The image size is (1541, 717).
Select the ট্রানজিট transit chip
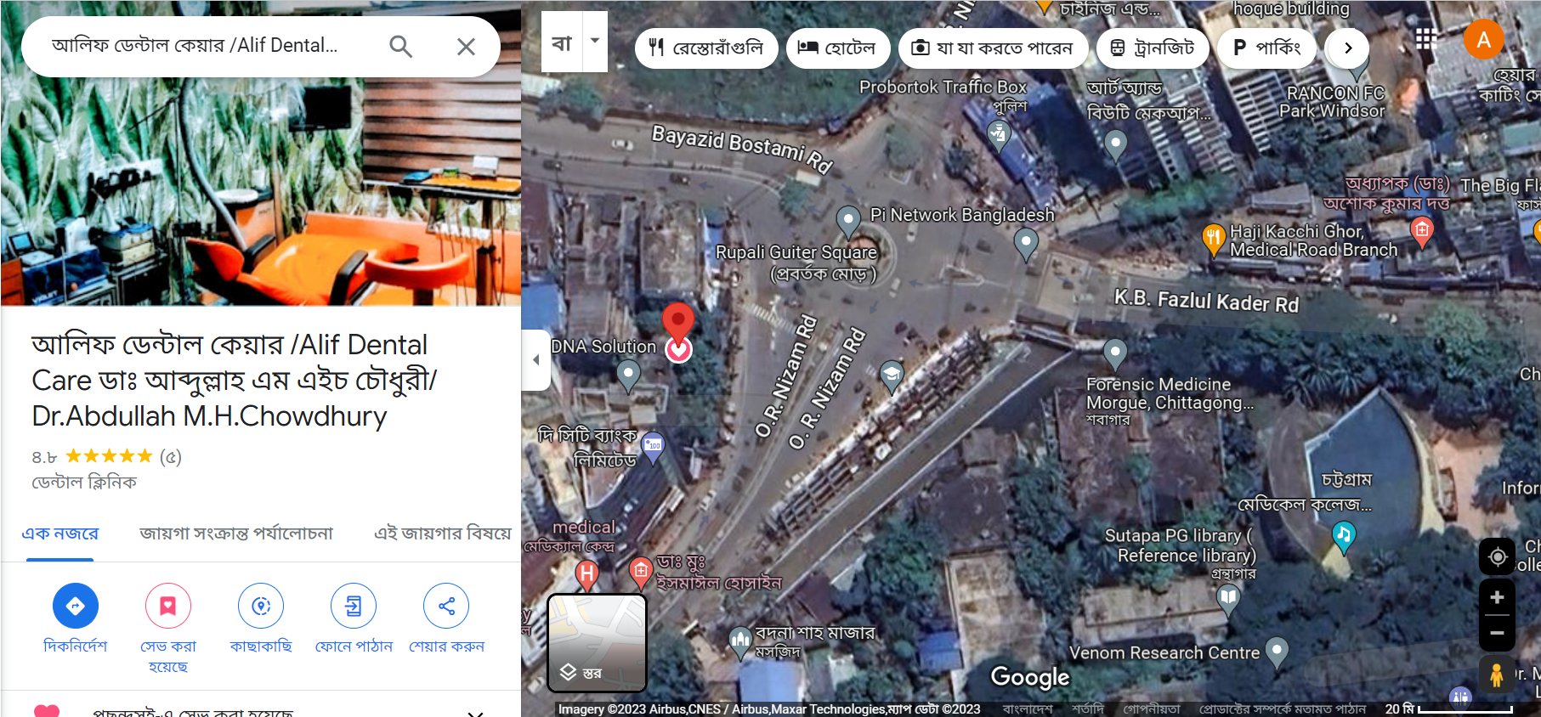coord(1152,48)
